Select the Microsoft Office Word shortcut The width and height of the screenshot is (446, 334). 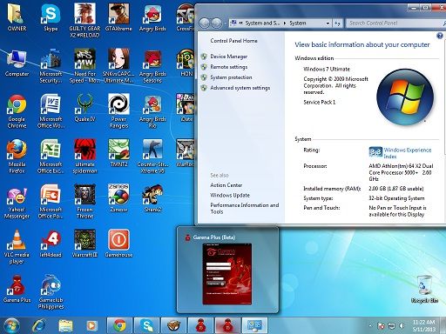[51, 111]
